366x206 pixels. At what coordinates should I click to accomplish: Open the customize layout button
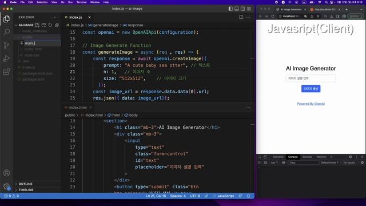pyautogui.click(x=249, y=9)
